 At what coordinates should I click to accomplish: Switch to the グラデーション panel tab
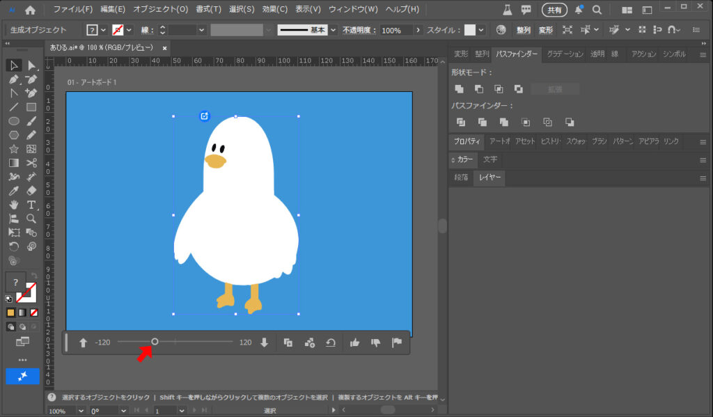564,54
